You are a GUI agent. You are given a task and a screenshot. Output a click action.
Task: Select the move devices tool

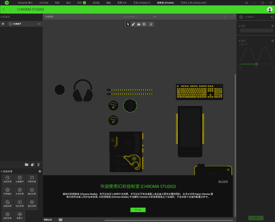pos(144,24)
